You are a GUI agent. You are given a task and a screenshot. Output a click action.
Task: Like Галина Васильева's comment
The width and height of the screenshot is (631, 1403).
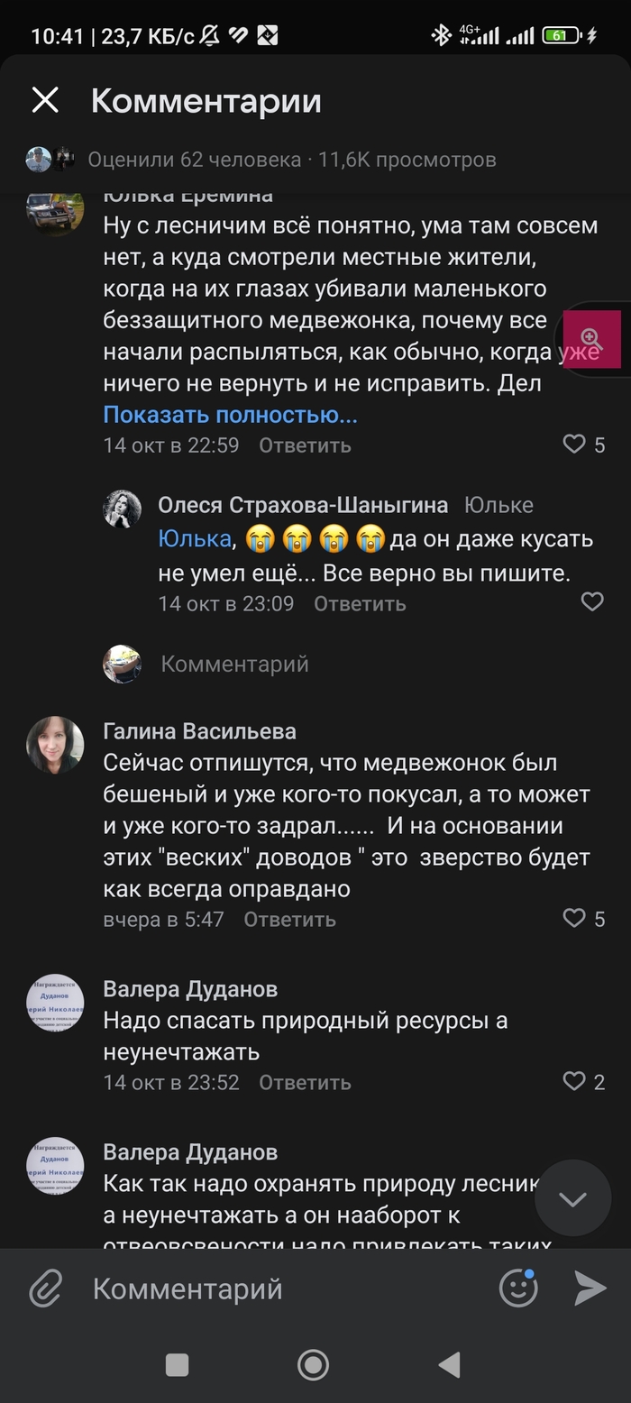pyautogui.click(x=574, y=918)
